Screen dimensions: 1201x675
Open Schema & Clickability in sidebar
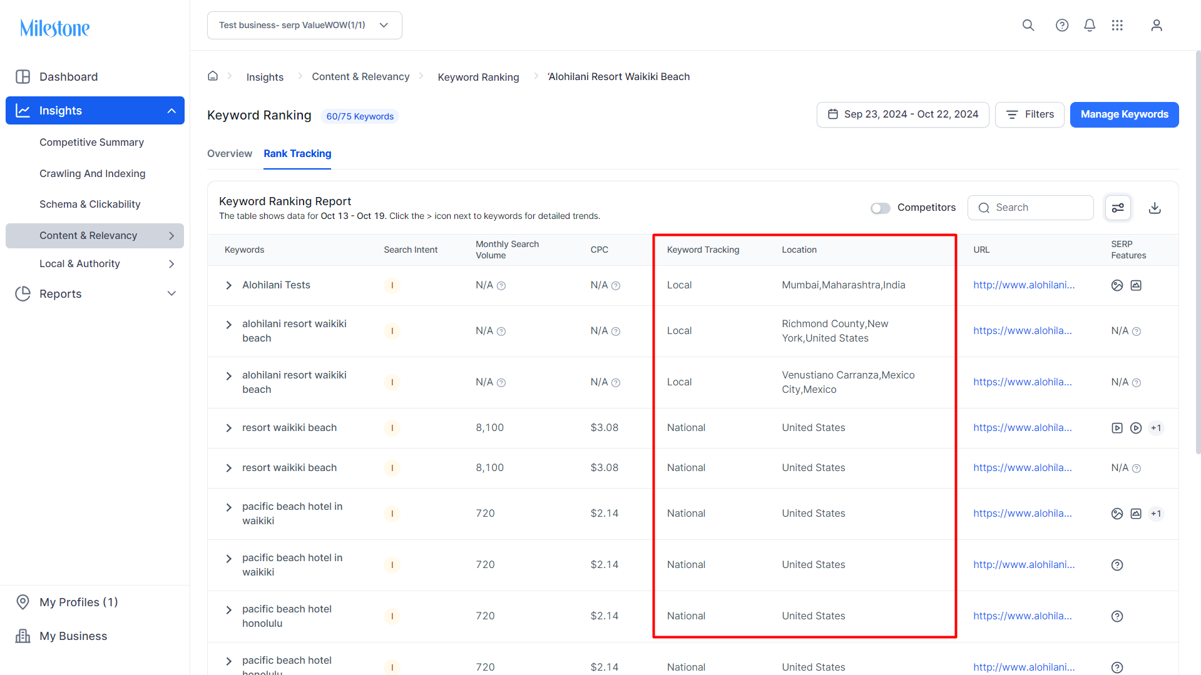tap(90, 205)
